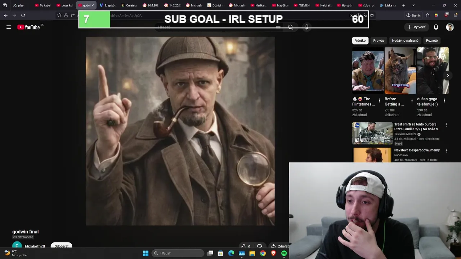Select the Pre vás filter chip
The width and height of the screenshot is (461, 259).
(379, 41)
